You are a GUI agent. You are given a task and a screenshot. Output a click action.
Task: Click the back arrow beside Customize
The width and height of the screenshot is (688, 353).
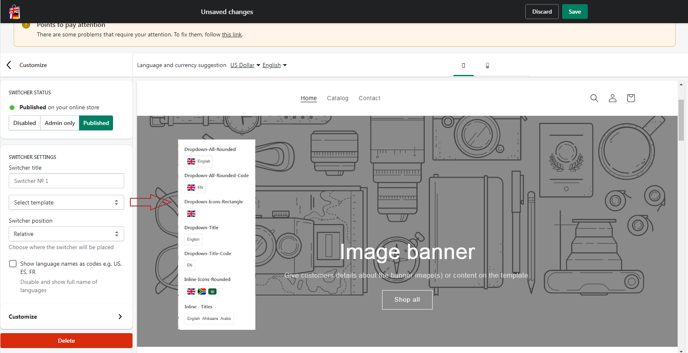[9, 65]
